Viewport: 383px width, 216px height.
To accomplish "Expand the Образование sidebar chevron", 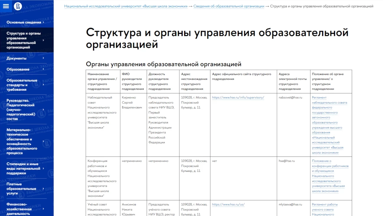I will pos(43,70).
